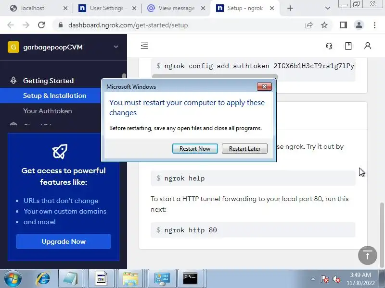Click 'URLs that don't change' text

click(x=61, y=201)
